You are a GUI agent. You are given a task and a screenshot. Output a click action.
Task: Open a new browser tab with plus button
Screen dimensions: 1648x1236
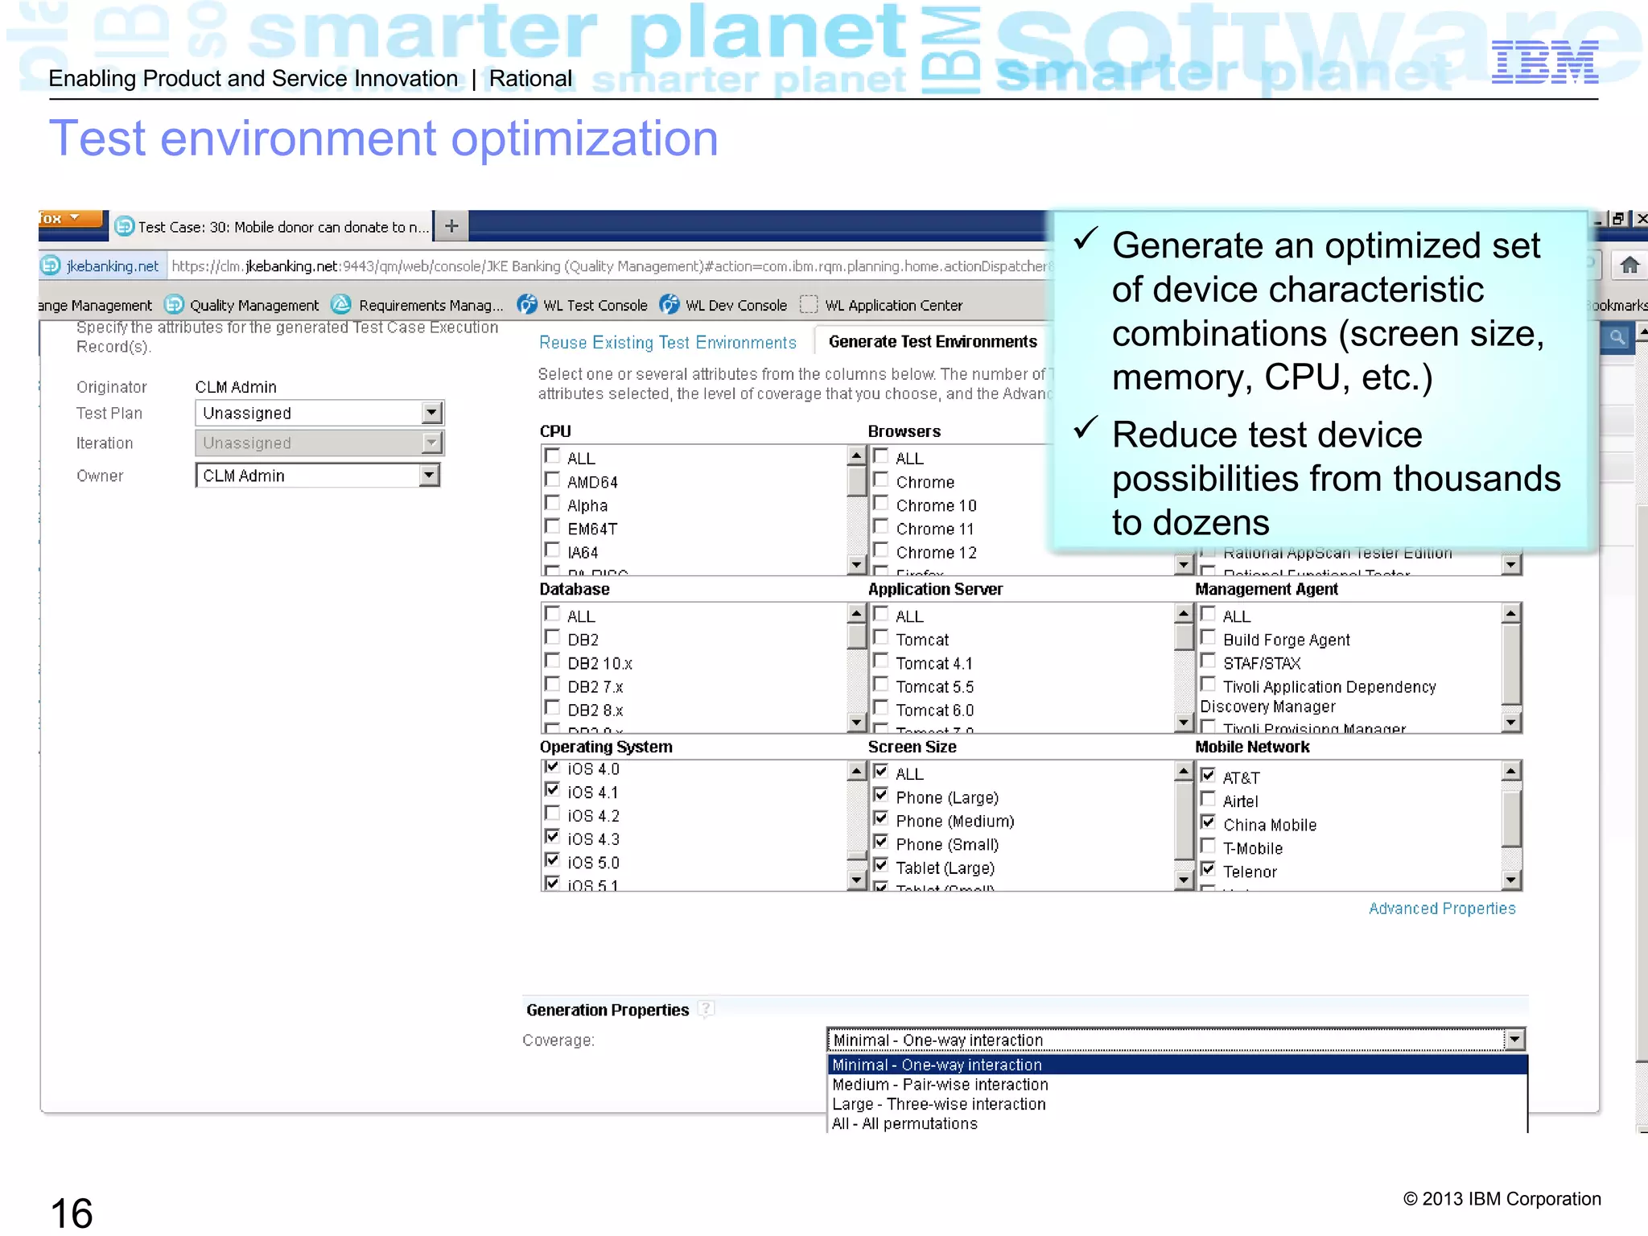(451, 226)
